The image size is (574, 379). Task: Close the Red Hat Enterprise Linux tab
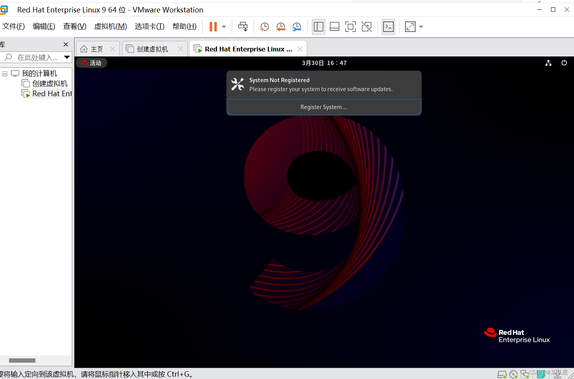pos(300,49)
